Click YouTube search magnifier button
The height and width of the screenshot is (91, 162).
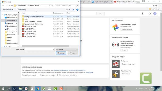coord(100,13)
